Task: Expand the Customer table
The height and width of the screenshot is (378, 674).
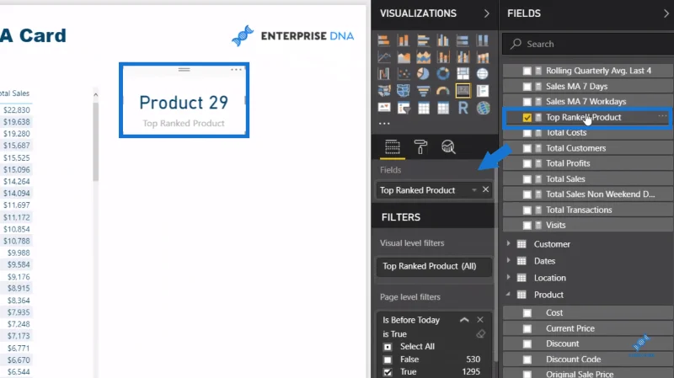Action: pyautogui.click(x=508, y=243)
